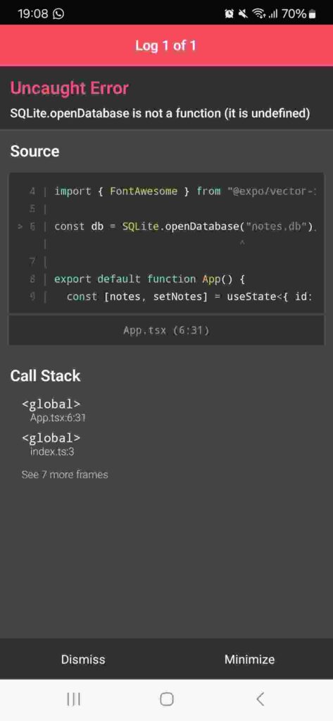Tap the Wi-Fi icon in status bar
333x721 pixels.
[x=258, y=14]
